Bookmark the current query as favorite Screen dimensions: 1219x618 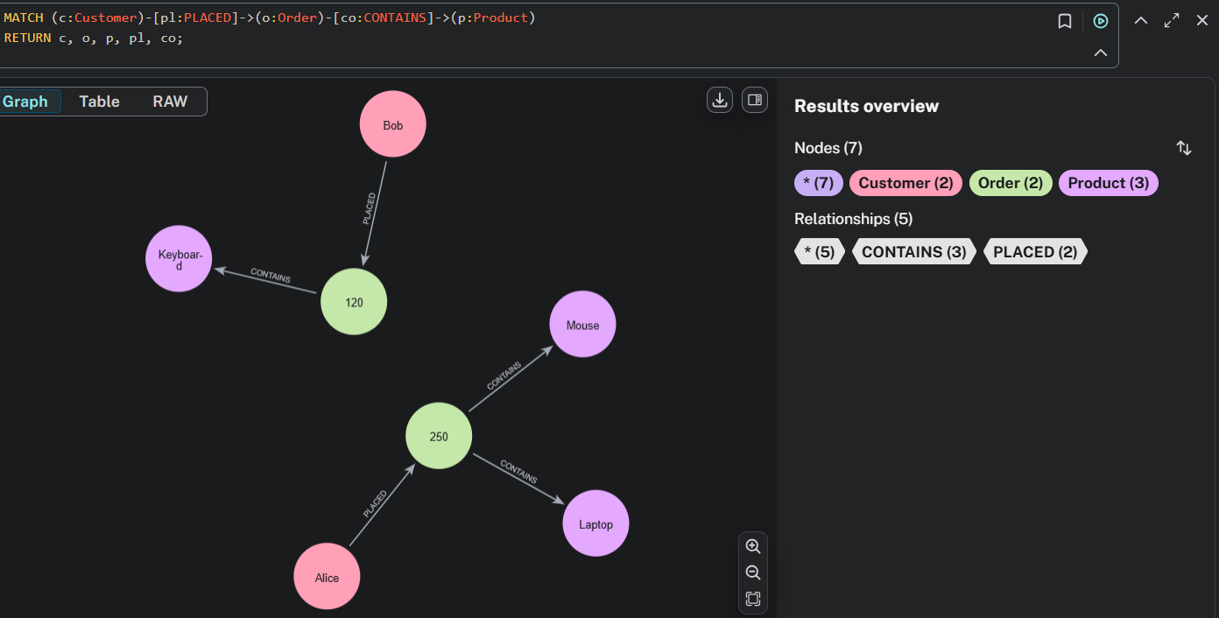(1065, 21)
